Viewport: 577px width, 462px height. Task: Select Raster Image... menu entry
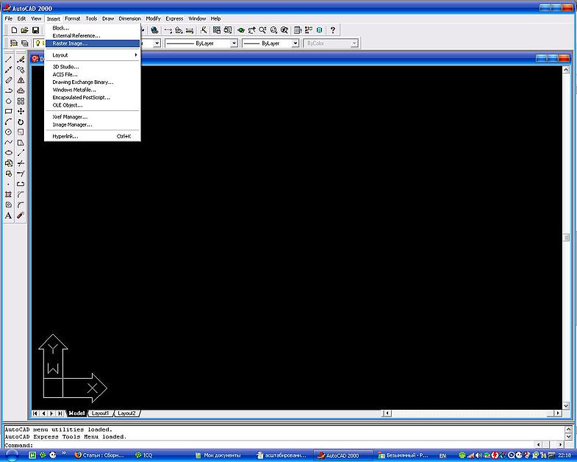[93, 43]
